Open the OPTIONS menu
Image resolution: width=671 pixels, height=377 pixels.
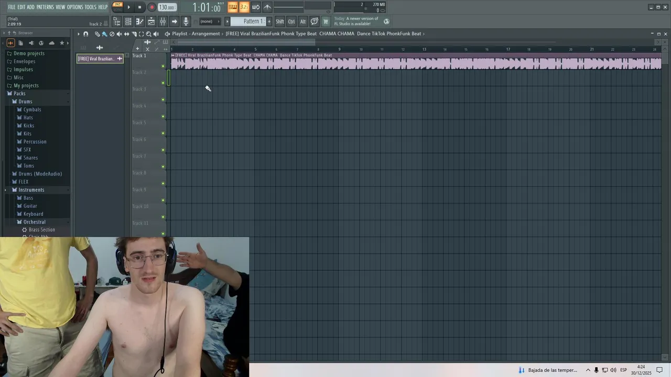pos(75,7)
